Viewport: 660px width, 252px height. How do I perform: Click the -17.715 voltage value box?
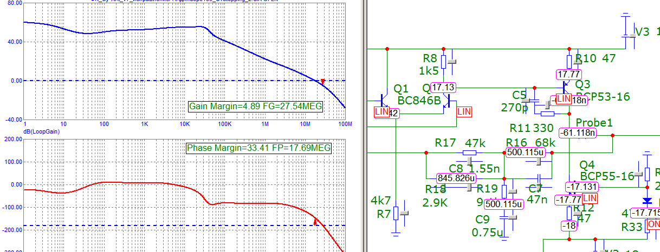coord(645,213)
